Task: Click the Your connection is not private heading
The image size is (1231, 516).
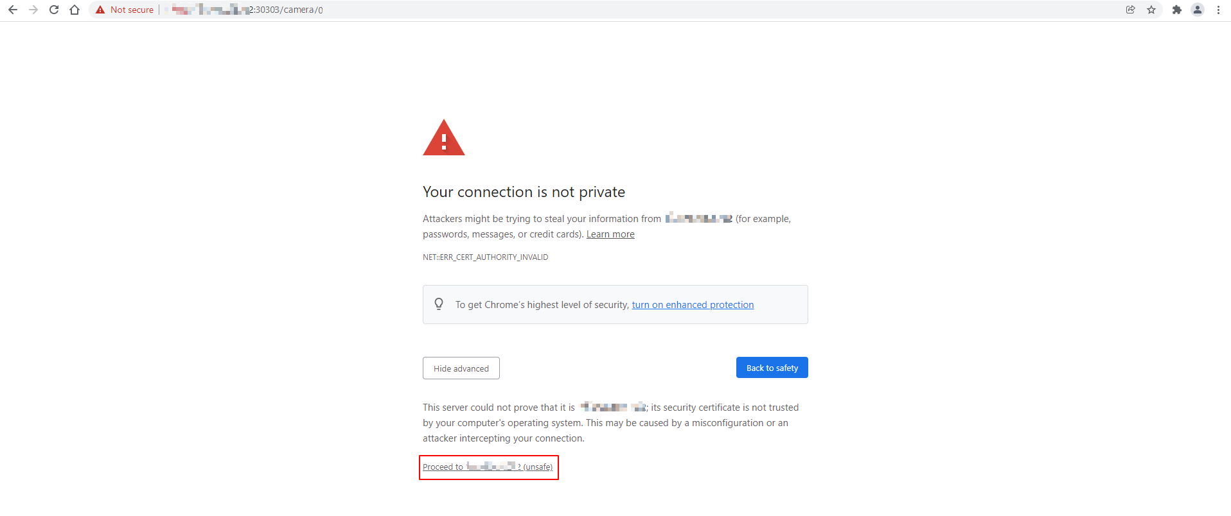Action: pos(524,192)
